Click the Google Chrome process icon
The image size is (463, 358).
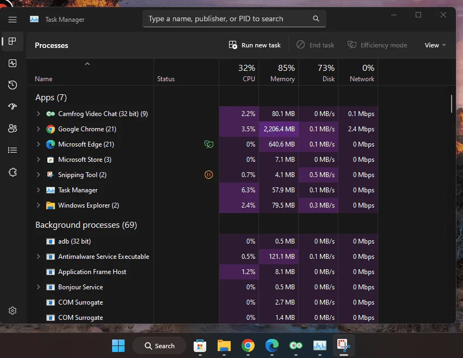(51, 129)
